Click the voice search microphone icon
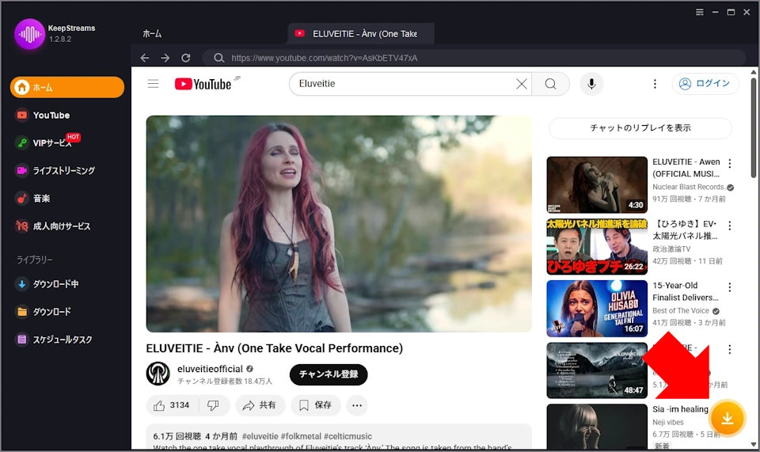This screenshot has height=452, width=760. (591, 84)
